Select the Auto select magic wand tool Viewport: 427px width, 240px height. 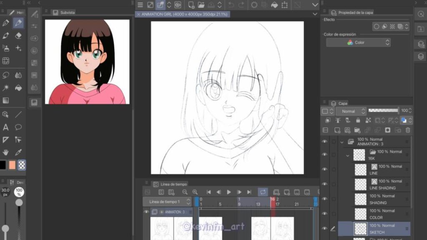tap(6, 87)
